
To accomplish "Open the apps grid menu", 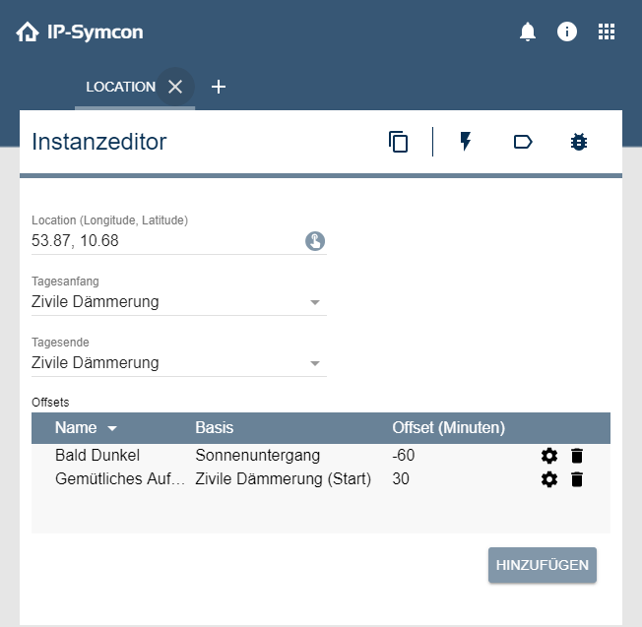I will point(607,31).
